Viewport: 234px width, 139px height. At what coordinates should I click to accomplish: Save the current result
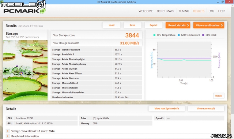tap(132, 25)
